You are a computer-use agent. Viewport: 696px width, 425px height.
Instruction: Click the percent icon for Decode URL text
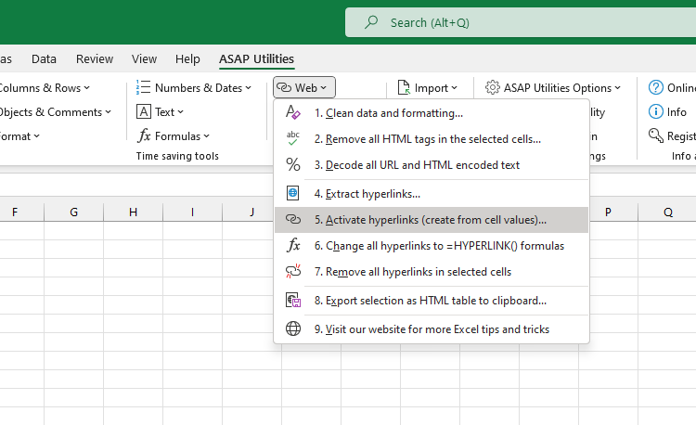coord(293,164)
